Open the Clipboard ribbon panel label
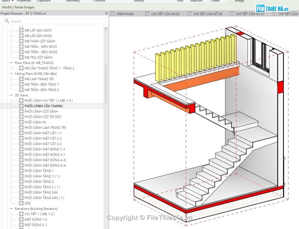 (x=43, y=1)
